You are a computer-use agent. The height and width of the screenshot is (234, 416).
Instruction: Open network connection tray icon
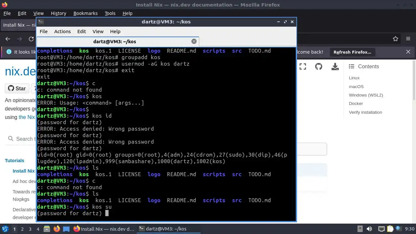click(x=381, y=229)
